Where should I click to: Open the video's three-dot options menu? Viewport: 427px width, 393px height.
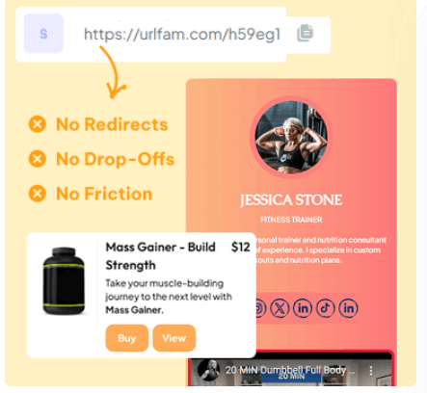(x=371, y=371)
